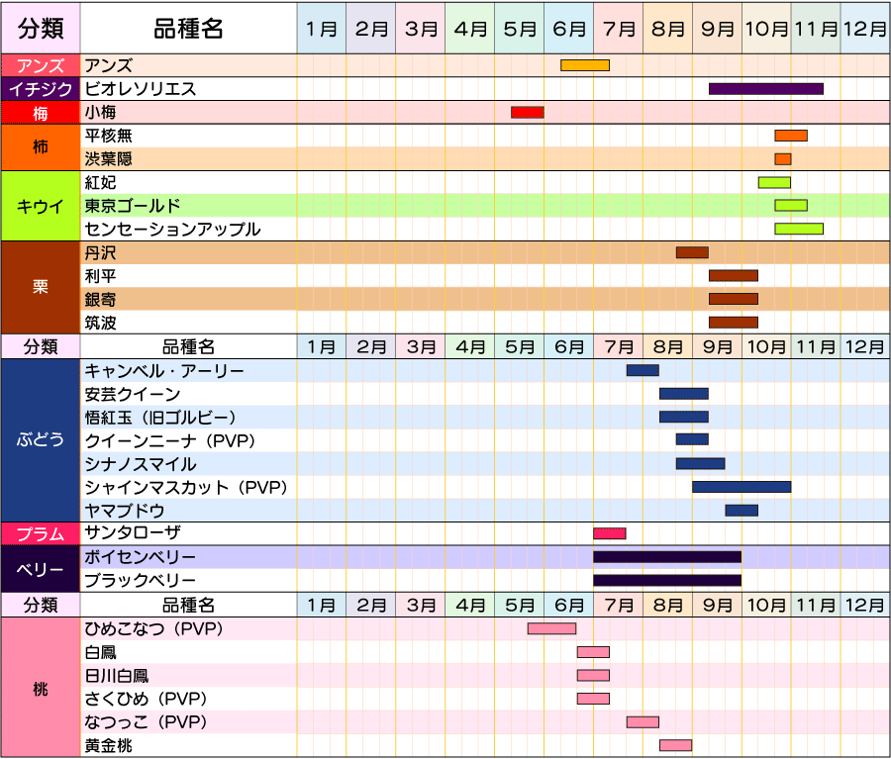Select the さくひめ（PVP） variety name
Viewport: 891px width, 759px height.
click(x=147, y=699)
